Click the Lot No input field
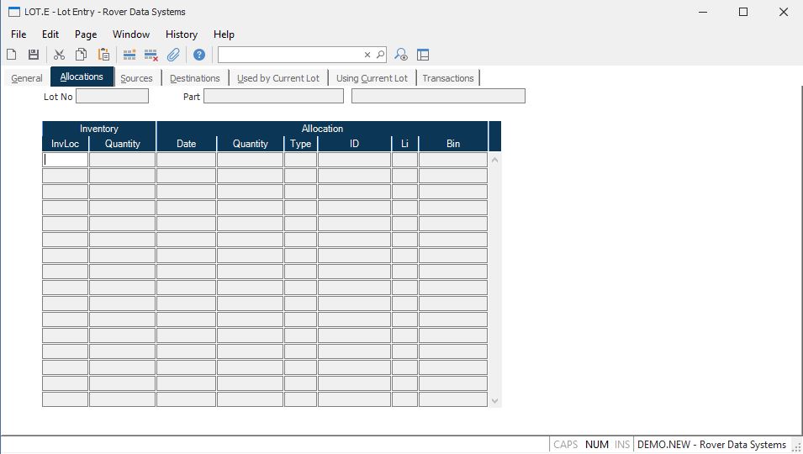 (112, 97)
